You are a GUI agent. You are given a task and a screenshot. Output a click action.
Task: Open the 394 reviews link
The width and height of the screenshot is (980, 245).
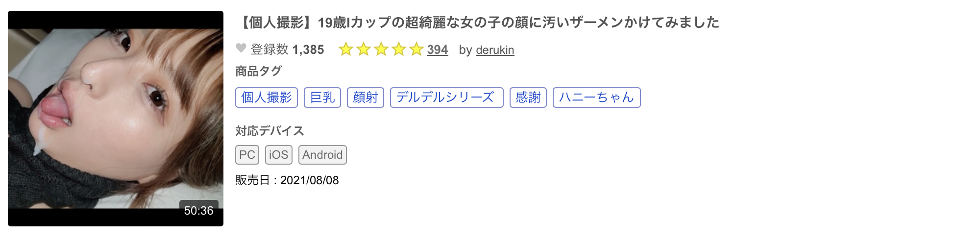437,50
